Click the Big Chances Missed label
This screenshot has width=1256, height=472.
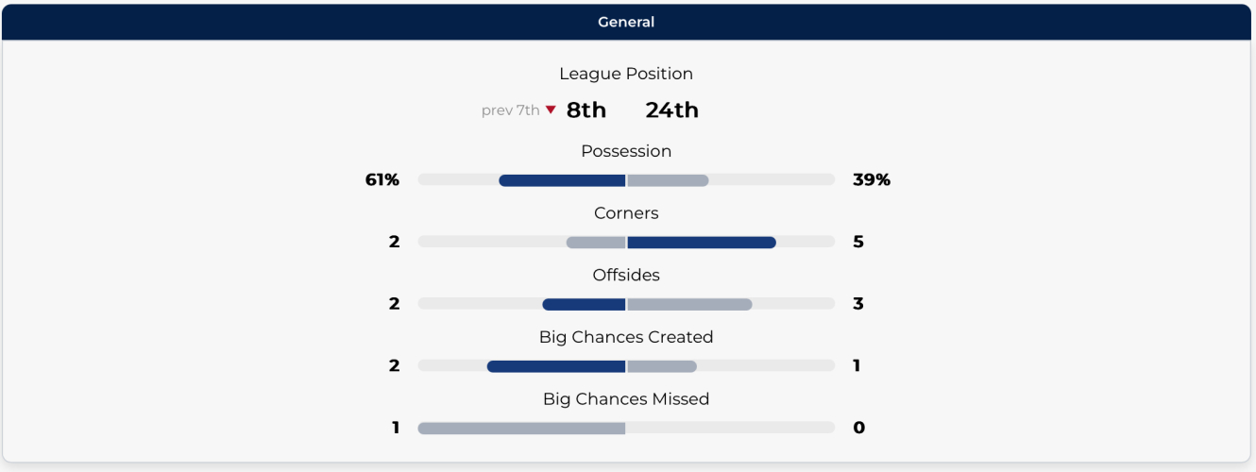pos(626,399)
